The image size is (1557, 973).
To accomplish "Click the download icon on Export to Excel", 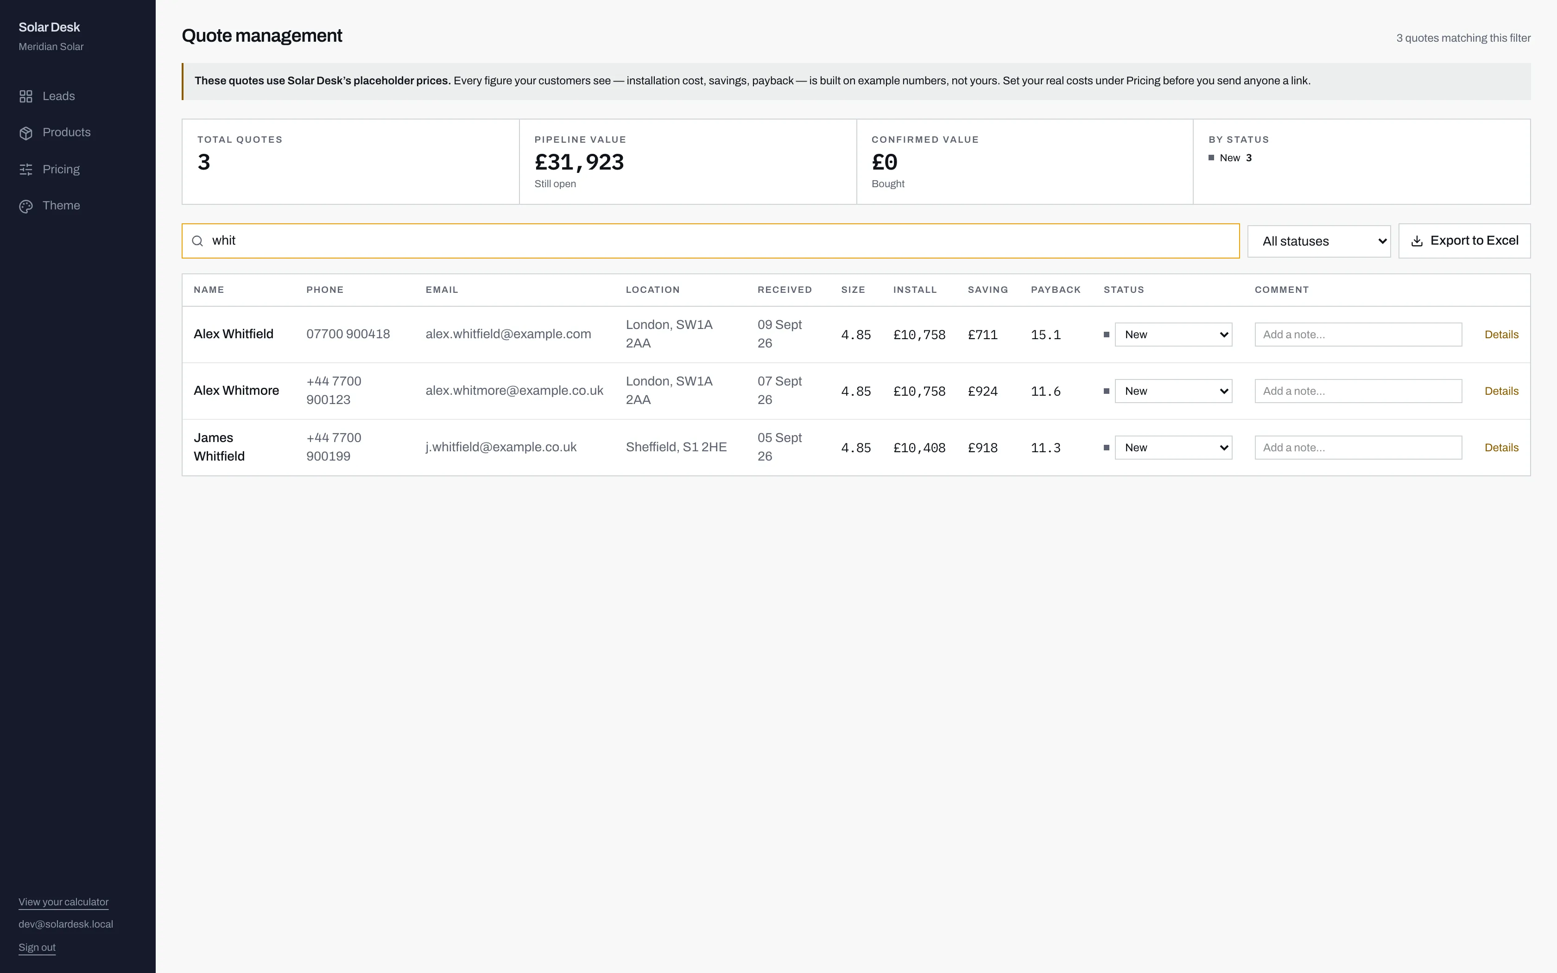I will tap(1417, 240).
